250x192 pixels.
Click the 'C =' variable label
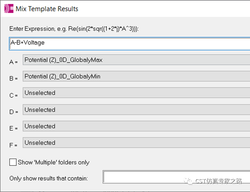(13, 95)
